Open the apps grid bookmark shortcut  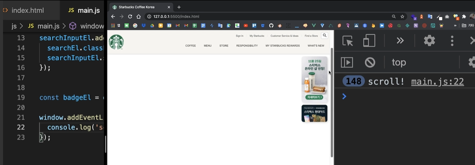click(x=113, y=26)
